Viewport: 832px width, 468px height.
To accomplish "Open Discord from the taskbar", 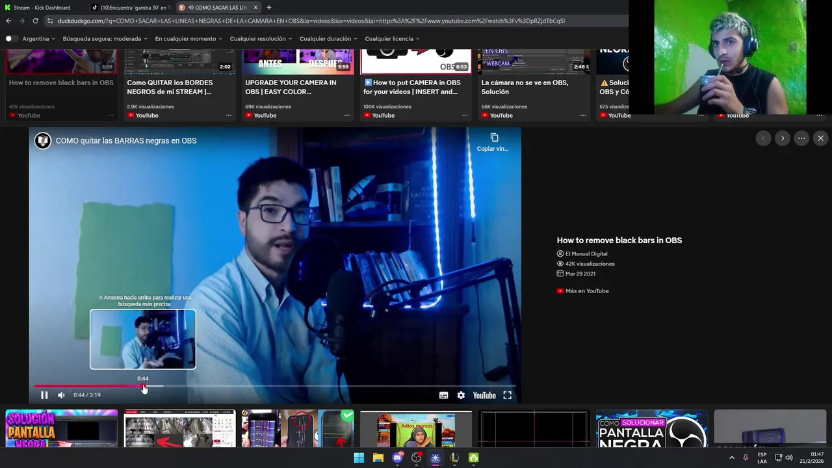I will tap(397, 458).
